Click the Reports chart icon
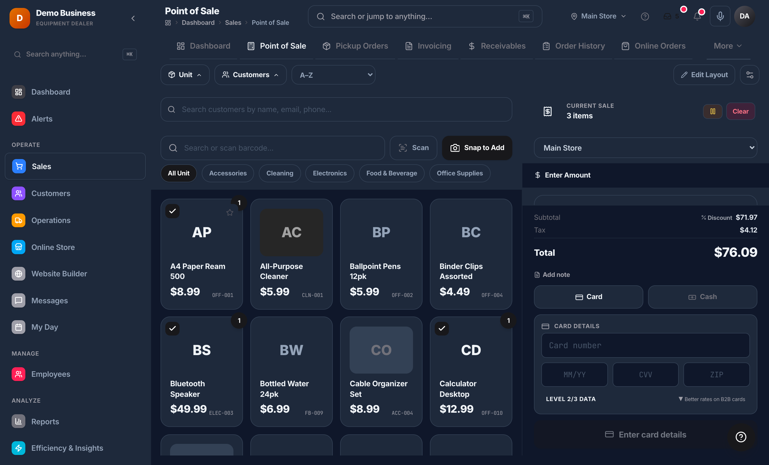This screenshot has height=465, width=769. pyautogui.click(x=18, y=421)
